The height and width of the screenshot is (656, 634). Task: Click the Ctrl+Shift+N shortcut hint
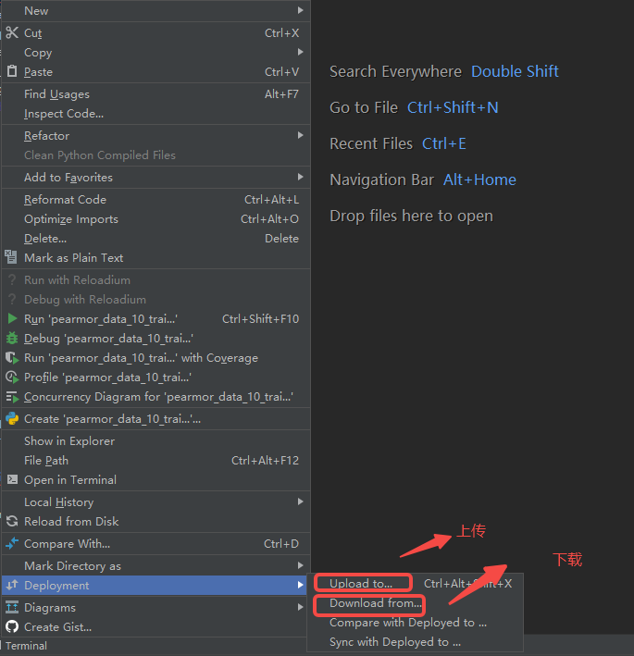click(453, 107)
